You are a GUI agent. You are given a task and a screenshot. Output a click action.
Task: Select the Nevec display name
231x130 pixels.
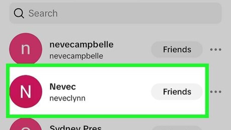tap(63, 87)
